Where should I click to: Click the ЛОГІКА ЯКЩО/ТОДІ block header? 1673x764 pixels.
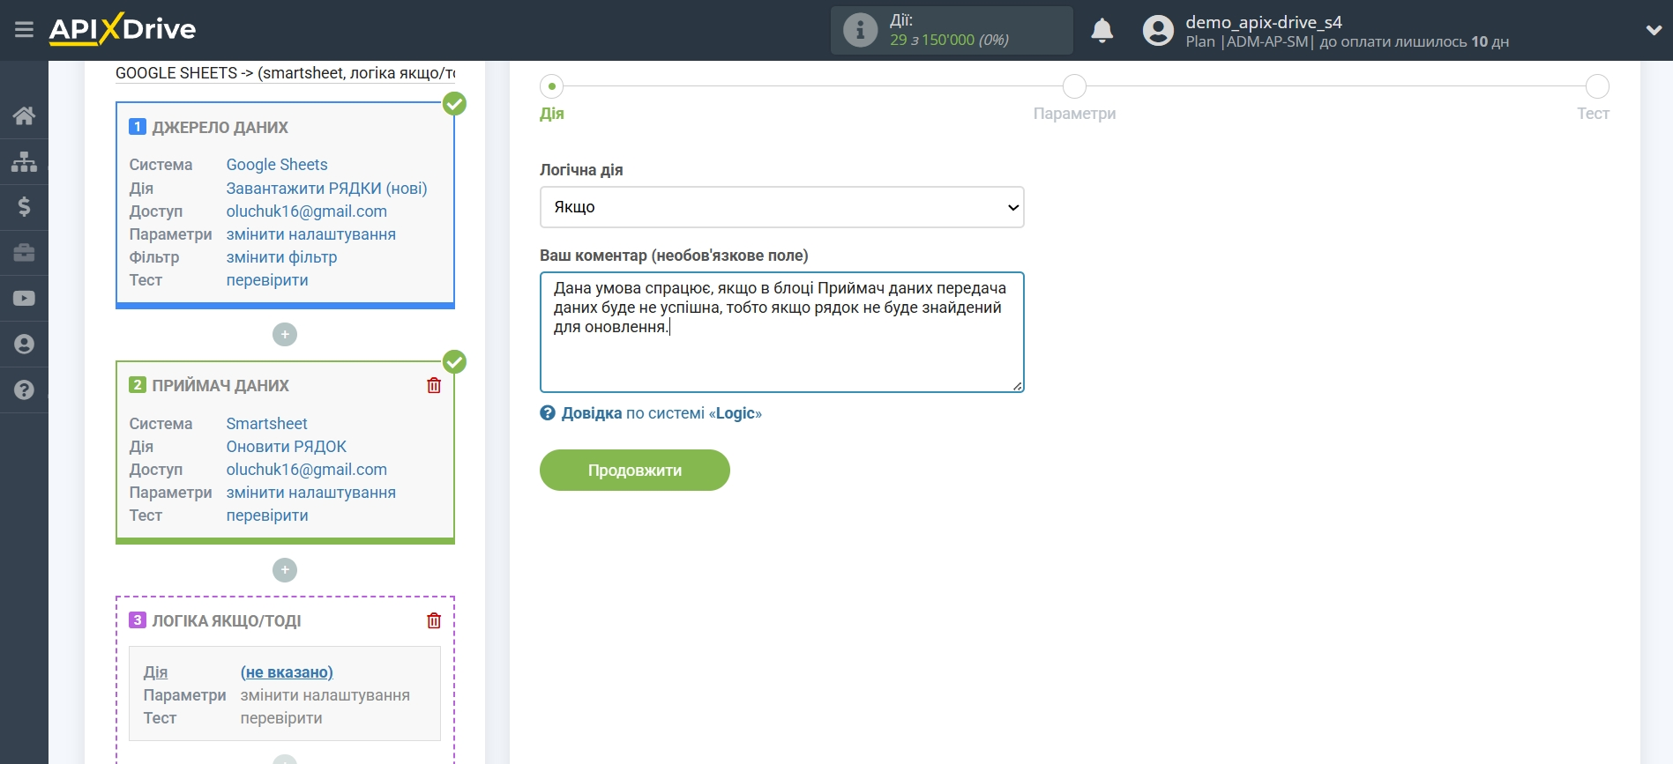point(226,621)
